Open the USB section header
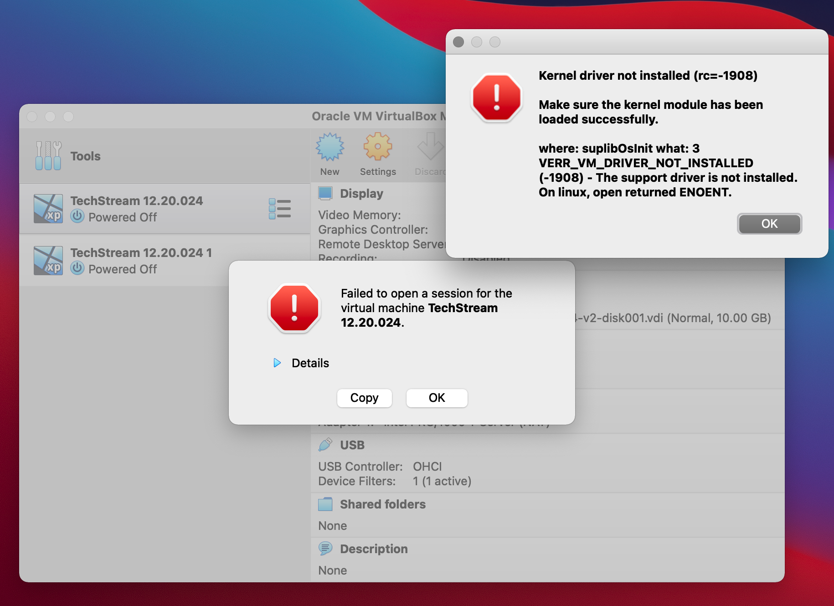Screen dimensions: 834x606 (x=352, y=445)
